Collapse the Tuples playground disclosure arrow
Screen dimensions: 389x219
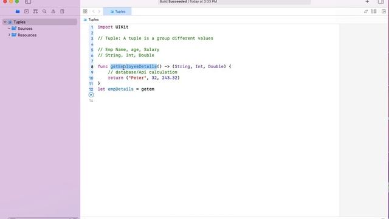(5, 22)
